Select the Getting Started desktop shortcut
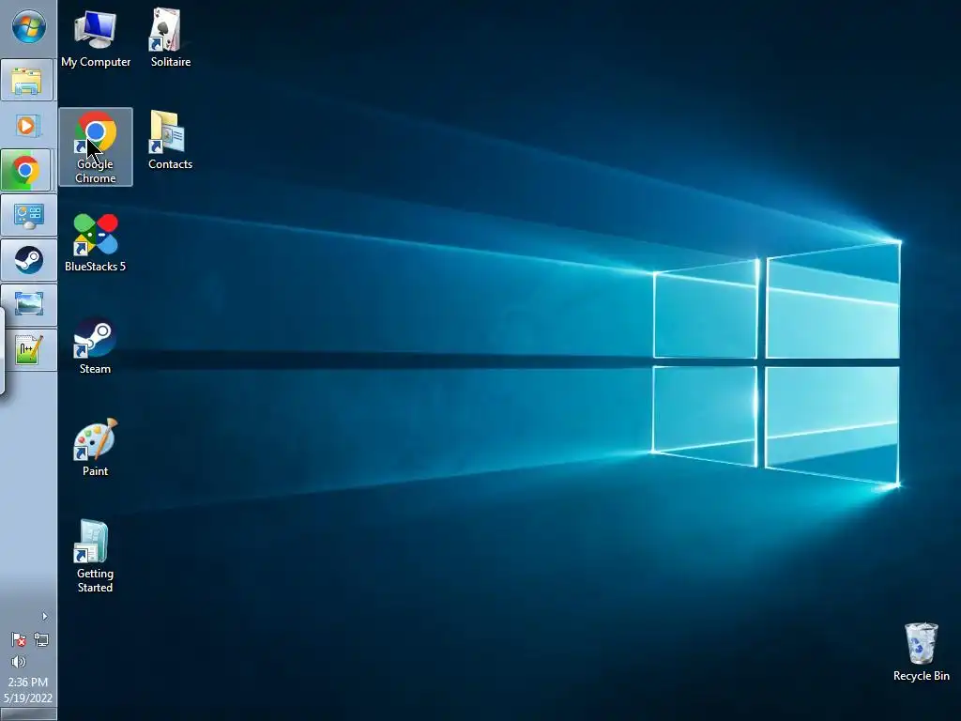The height and width of the screenshot is (721, 961). (x=95, y=557)
